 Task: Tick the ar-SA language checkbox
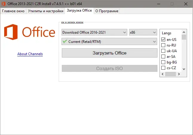[163, 56]
